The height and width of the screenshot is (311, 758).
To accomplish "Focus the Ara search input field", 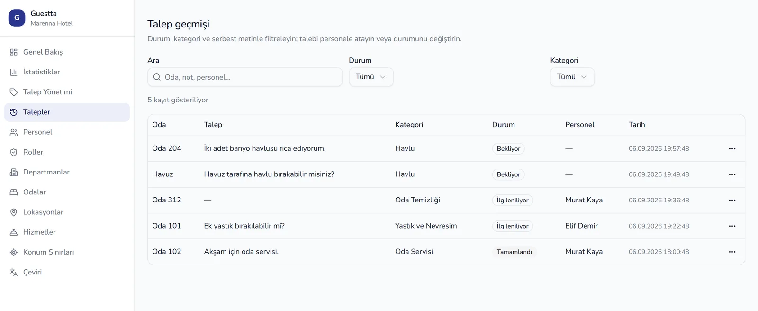I will (245, 77).
